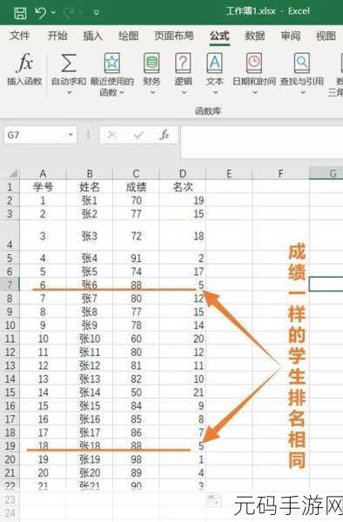The height and width of the screenshot is (522, 343).
Task: Click the 姓名 header cell
Action: 90,187
